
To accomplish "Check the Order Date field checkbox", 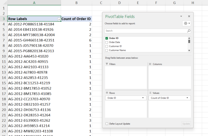I will pos(107,42).
